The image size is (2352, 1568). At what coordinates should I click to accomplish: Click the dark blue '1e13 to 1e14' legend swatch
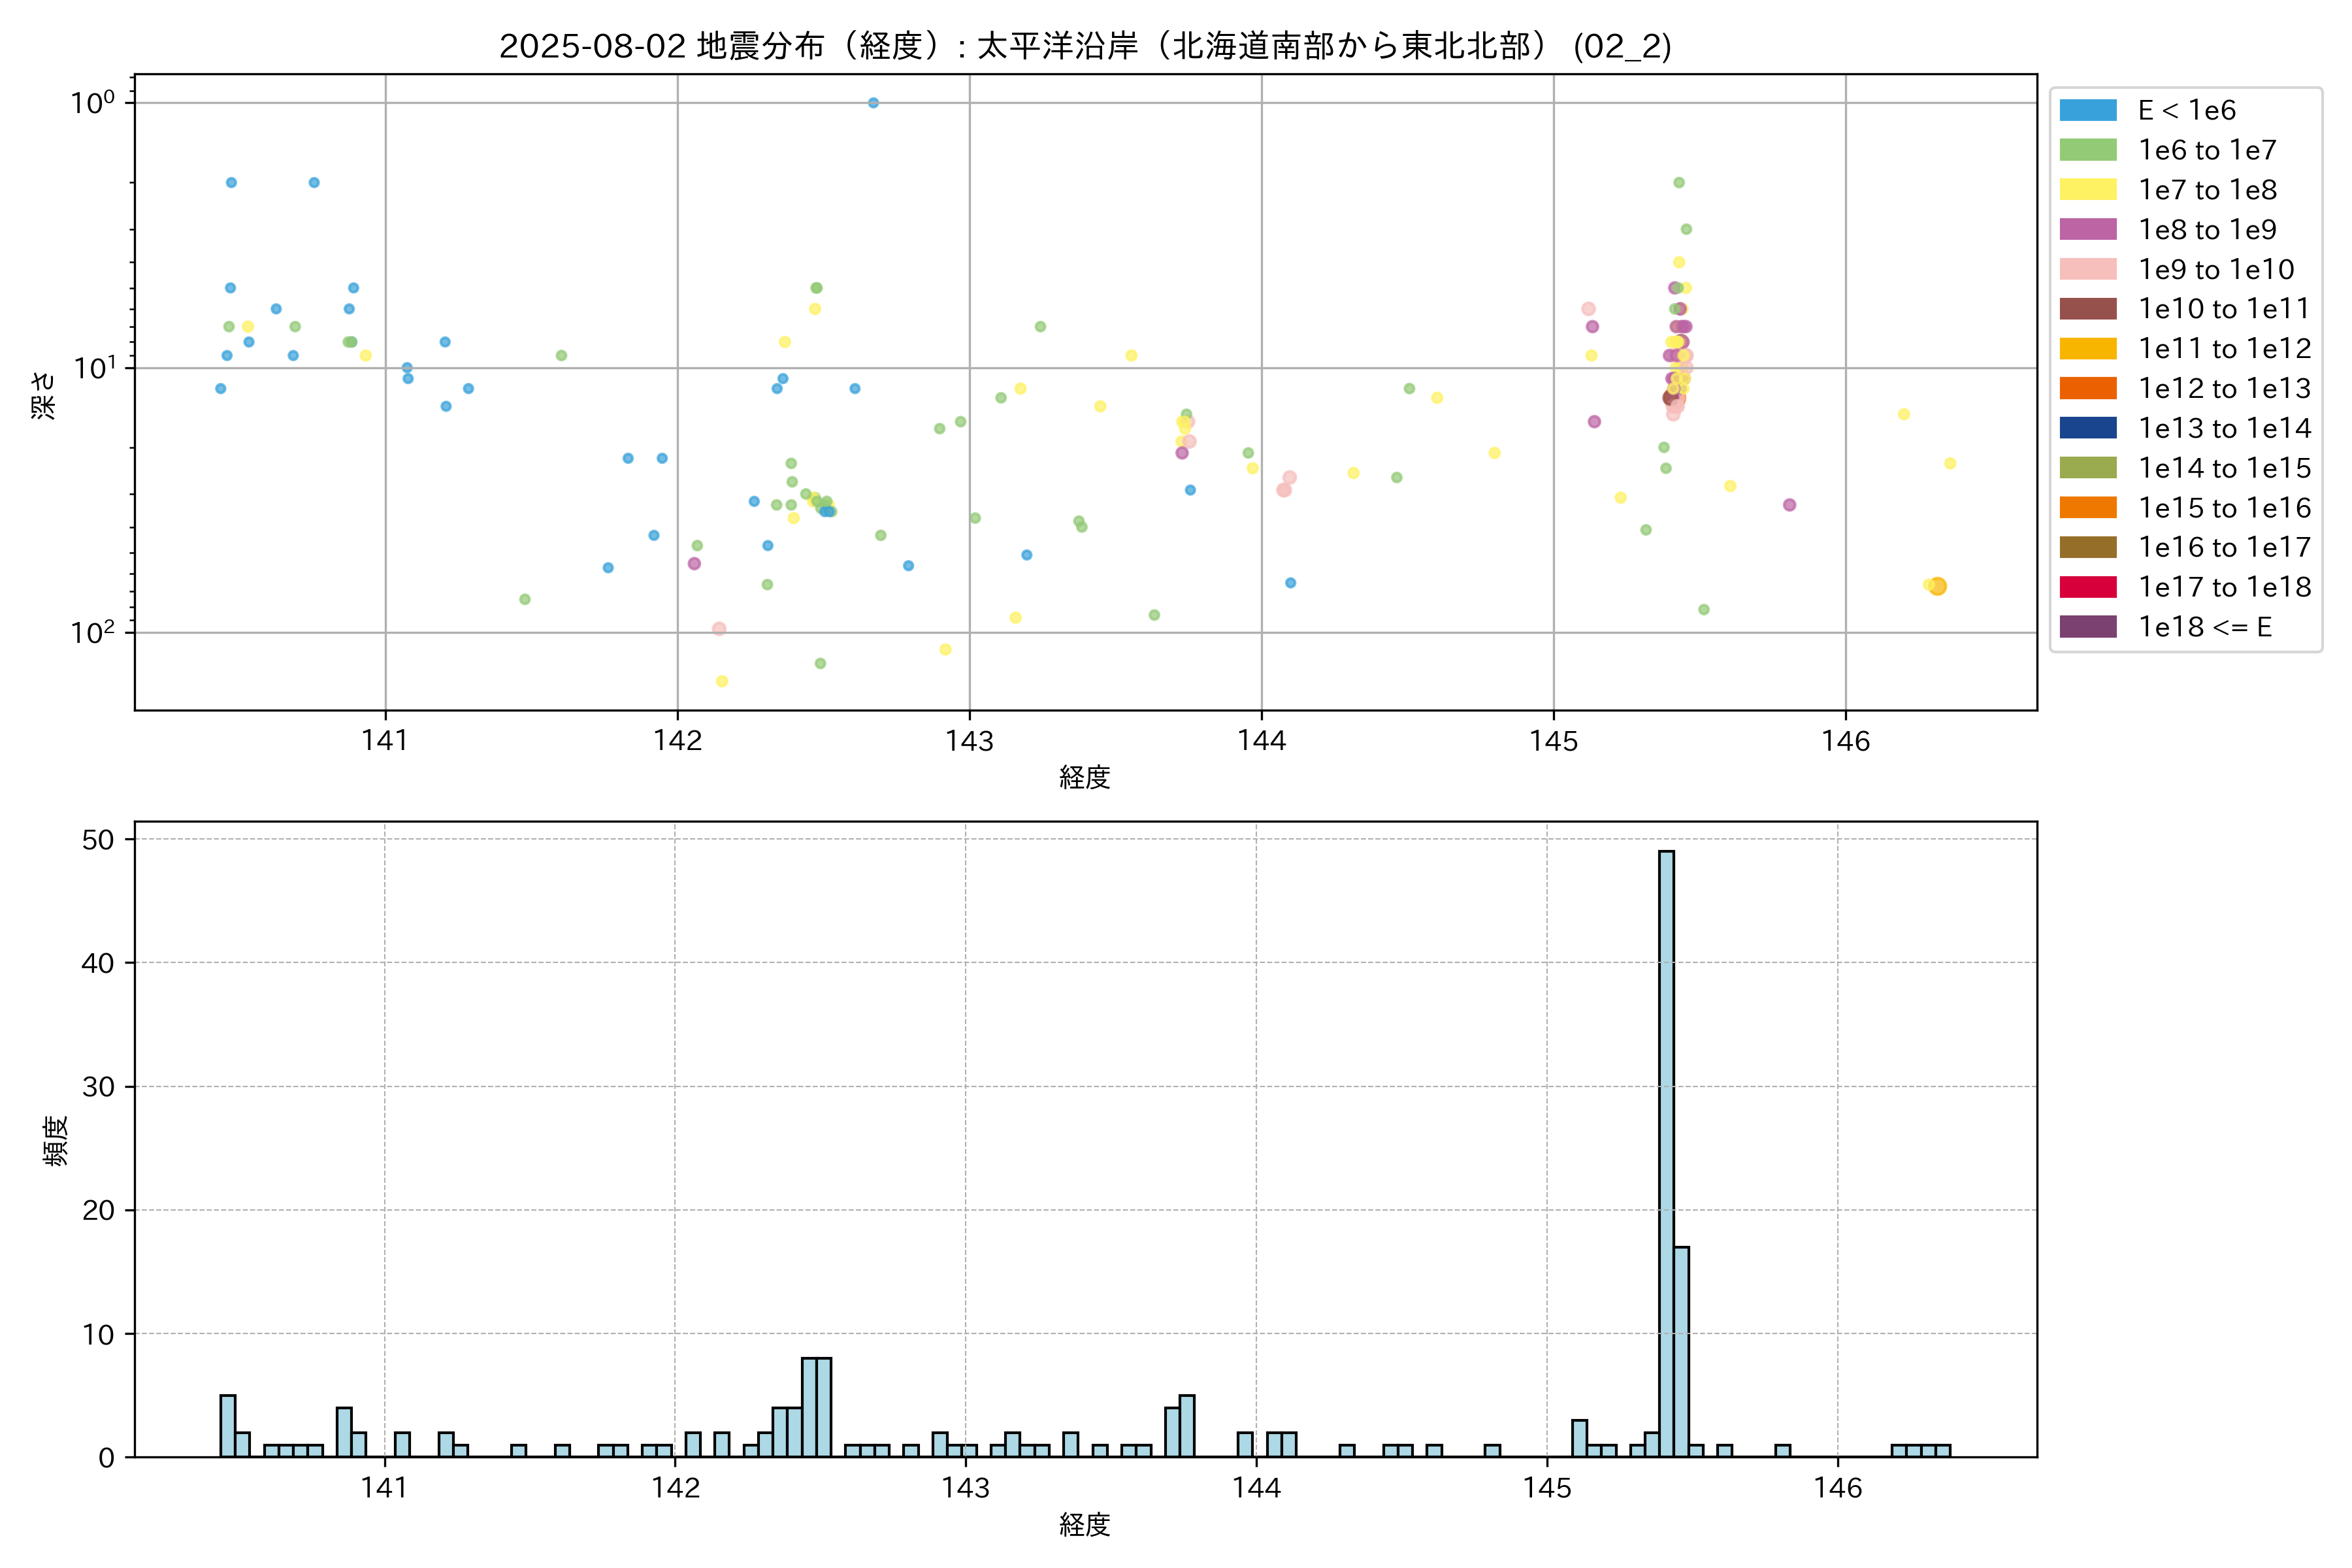(2087, 428)
